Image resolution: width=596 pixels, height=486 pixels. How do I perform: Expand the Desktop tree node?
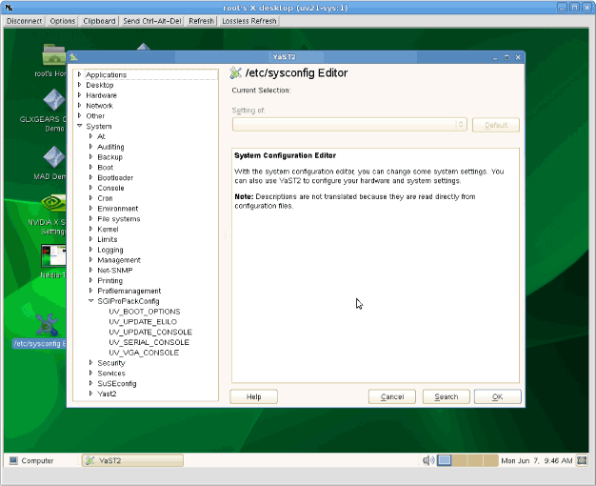pos(79,85)
